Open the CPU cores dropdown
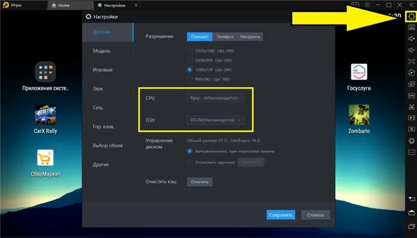 pos(215,98)
